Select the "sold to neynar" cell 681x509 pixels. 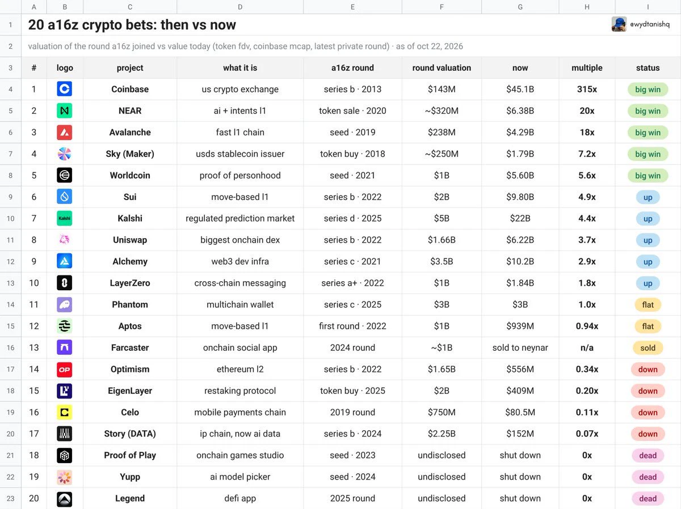click(x=520, y=347)
